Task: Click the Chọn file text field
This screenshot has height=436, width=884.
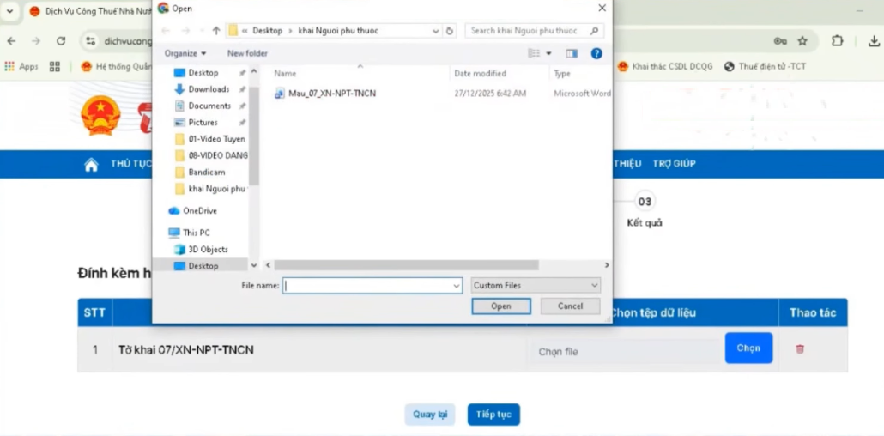Action: pyautogui.click(x=626, y=351)
